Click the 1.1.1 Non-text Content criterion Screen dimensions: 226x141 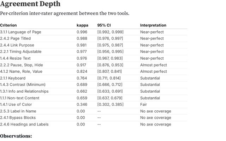coord(20,98)
